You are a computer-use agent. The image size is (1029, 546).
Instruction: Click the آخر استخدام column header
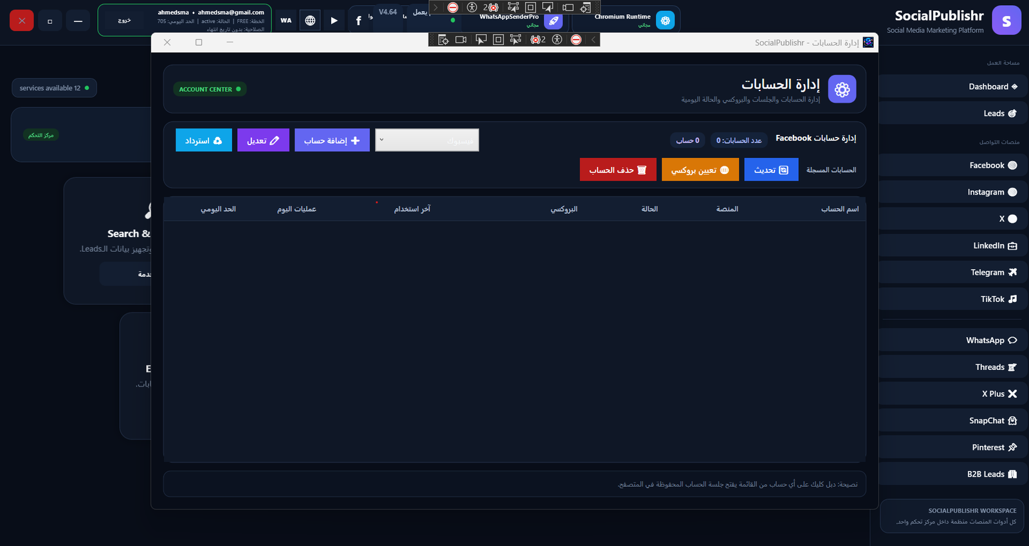412,209
